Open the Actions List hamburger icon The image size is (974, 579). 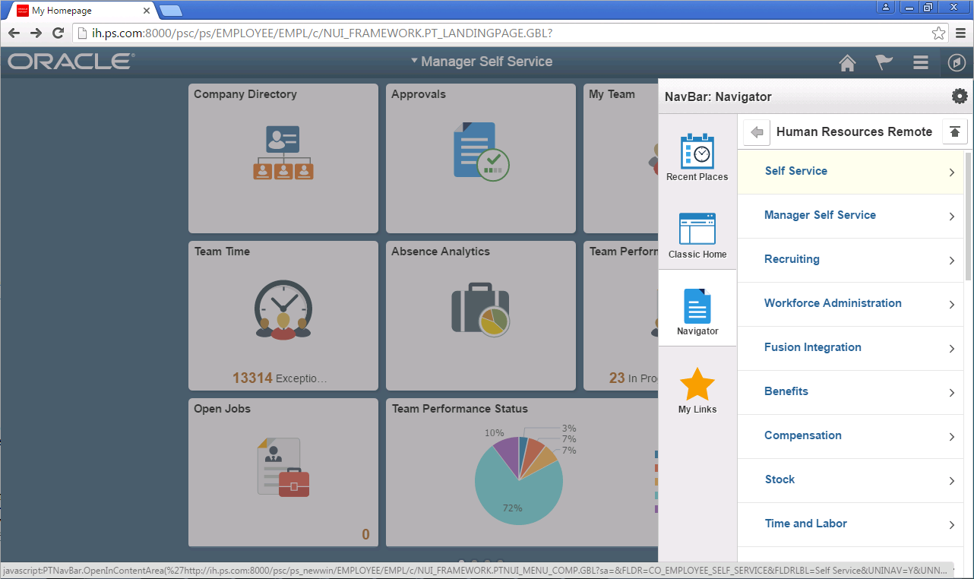point(920,62)
